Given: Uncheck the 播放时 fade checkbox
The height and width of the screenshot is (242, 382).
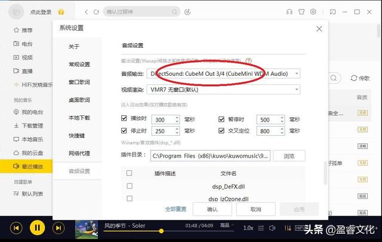Looking at the screenshot, I should [124, 118].
